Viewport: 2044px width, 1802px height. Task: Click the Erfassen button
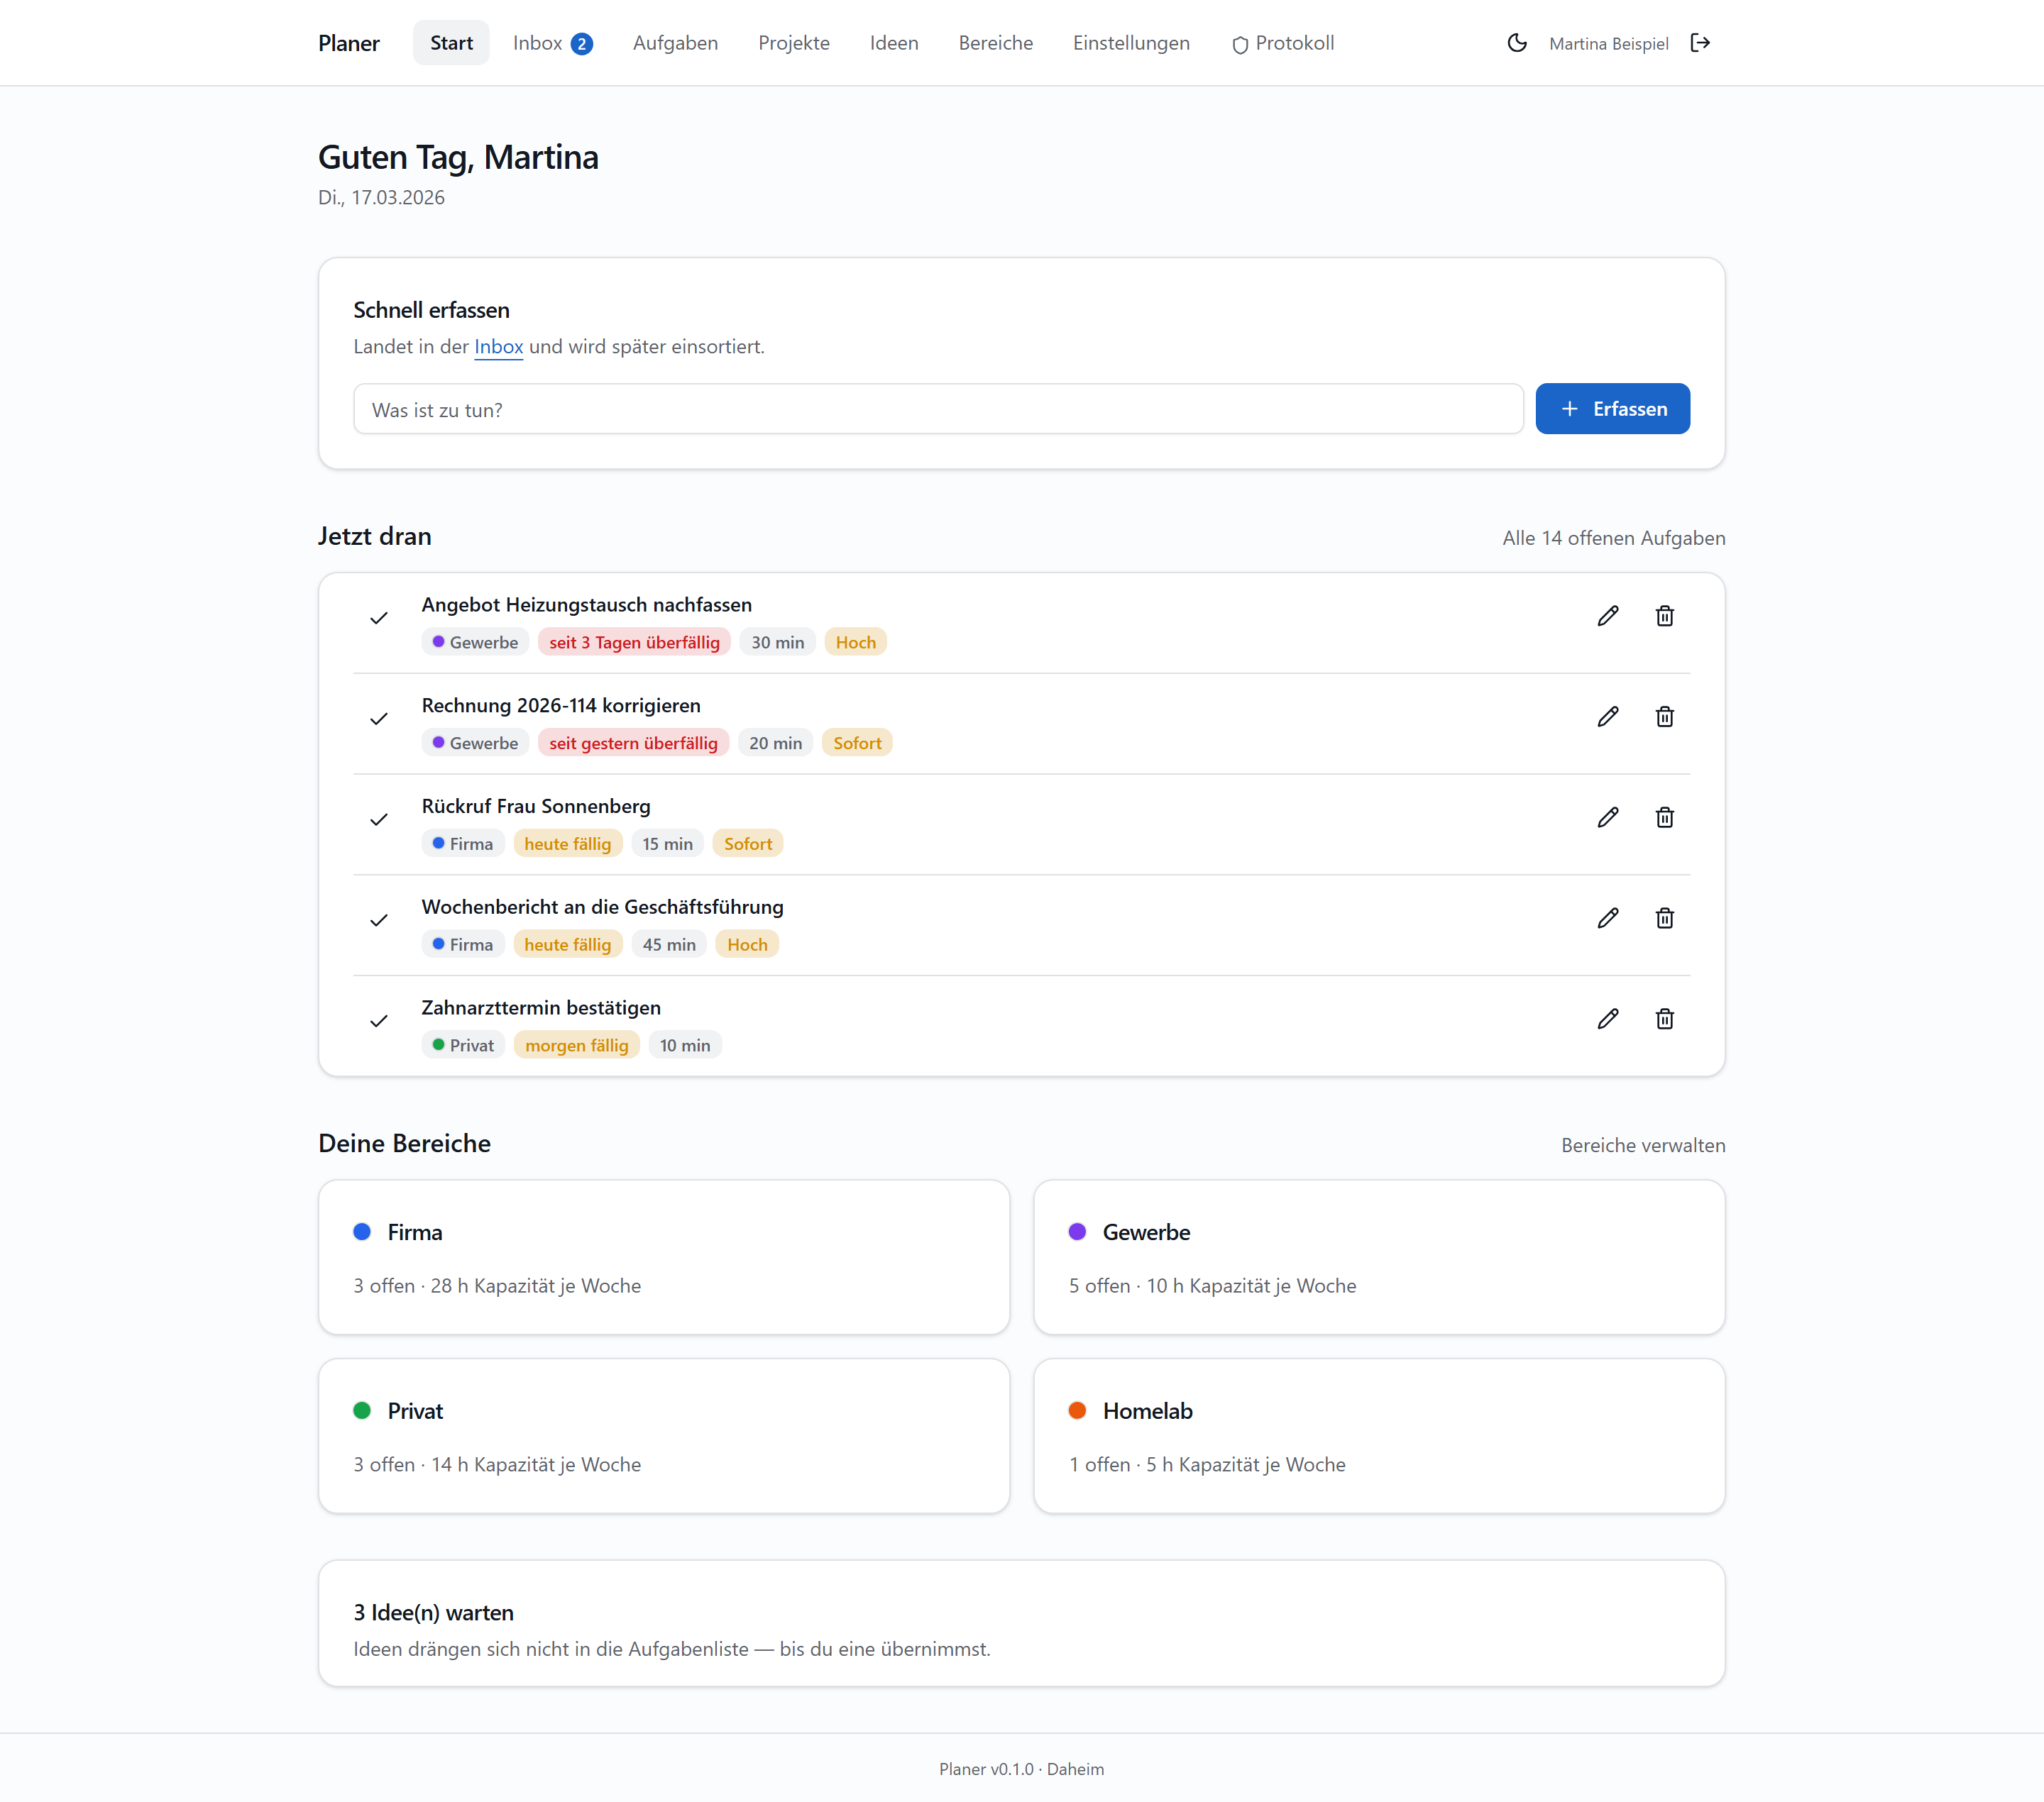(1612, 409)
